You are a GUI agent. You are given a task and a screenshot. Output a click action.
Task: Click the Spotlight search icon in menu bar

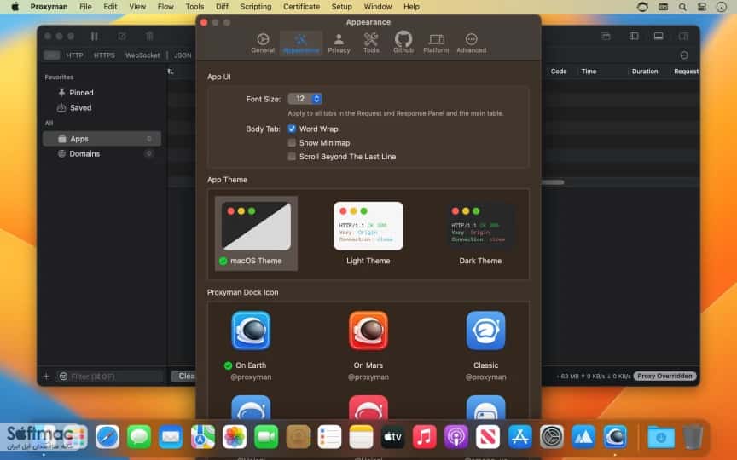click(682, 7)
